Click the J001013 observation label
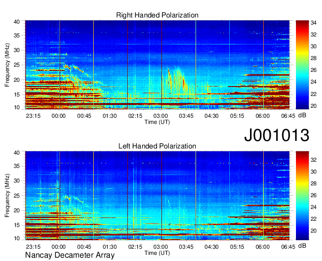The width and height of the screenshot is (322, 261). click(x=277, y=135)
